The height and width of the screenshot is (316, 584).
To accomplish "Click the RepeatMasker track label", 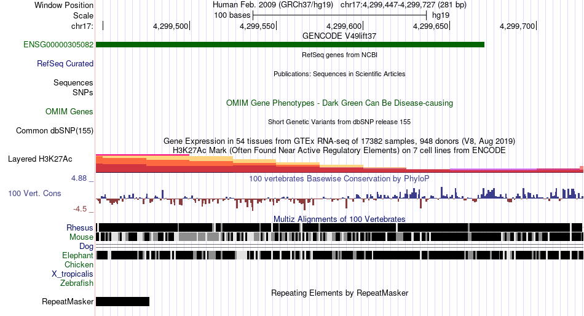I will [68, 301].
